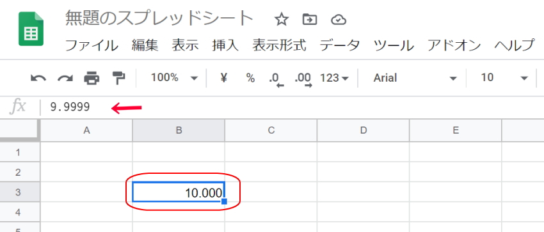Activate the paint format tool
544x232 pixels.
pos(118,78)
